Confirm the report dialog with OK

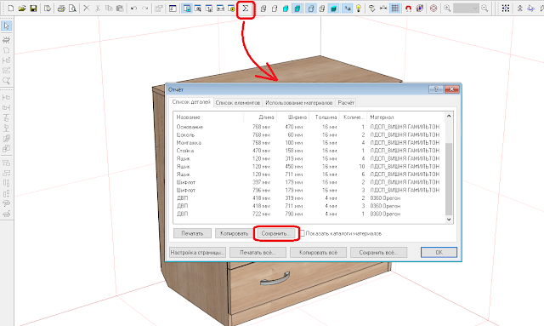point(439,252)
